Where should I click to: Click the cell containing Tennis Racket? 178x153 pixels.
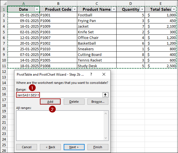tap(97, 60)
